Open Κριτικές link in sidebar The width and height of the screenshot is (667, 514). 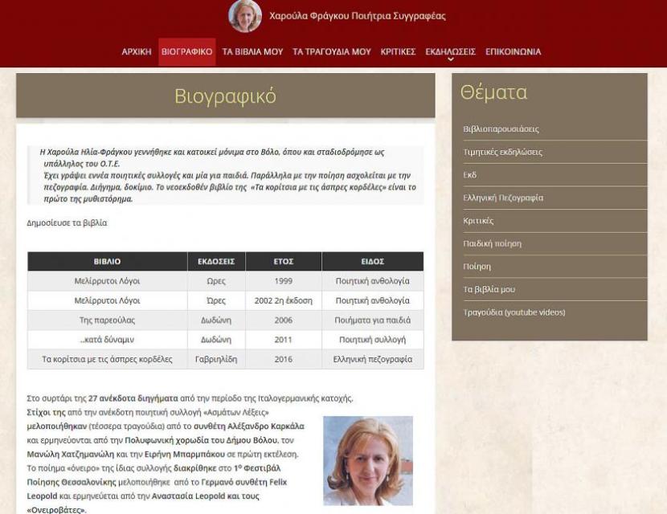[479, 221]
